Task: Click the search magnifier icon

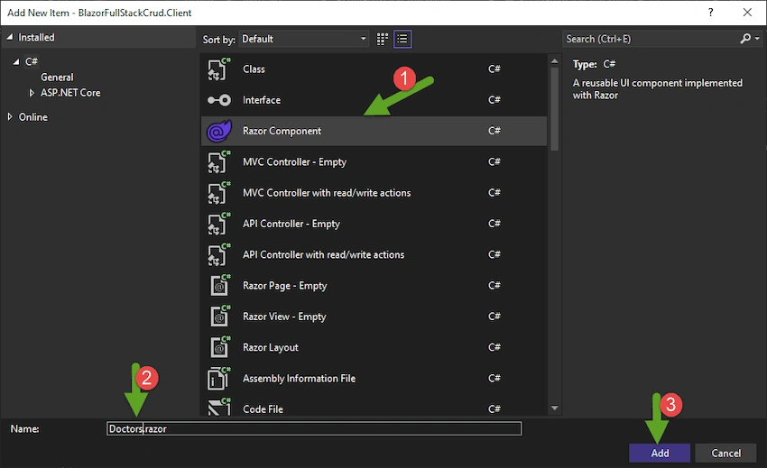Action: 745,39
